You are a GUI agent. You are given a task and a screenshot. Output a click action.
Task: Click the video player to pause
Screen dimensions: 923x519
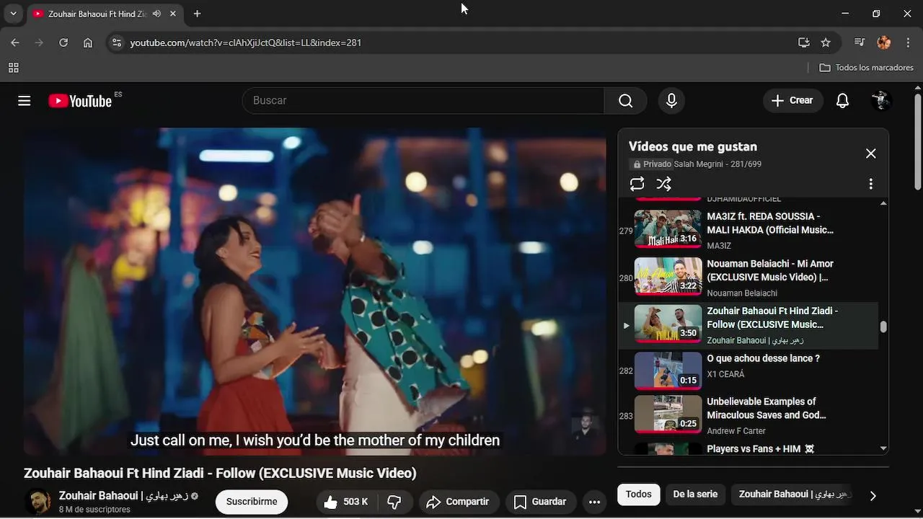point(315,291)
